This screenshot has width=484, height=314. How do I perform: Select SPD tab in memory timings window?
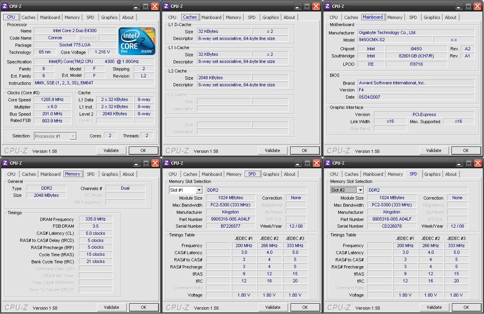click(91, 174)
